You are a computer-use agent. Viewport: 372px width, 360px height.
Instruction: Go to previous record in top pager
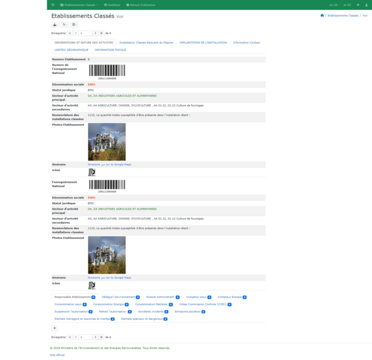[x=76, y=33]
